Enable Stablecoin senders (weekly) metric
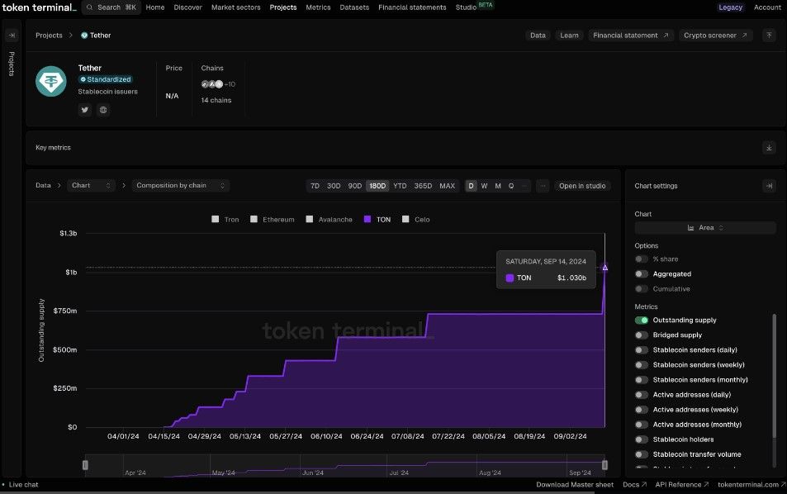 641,365
